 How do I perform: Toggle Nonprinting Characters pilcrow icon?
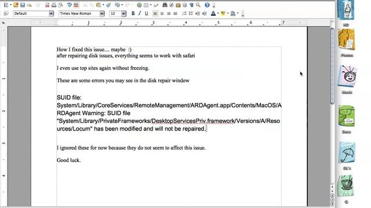pyautogui.click(x=191, y=5)
